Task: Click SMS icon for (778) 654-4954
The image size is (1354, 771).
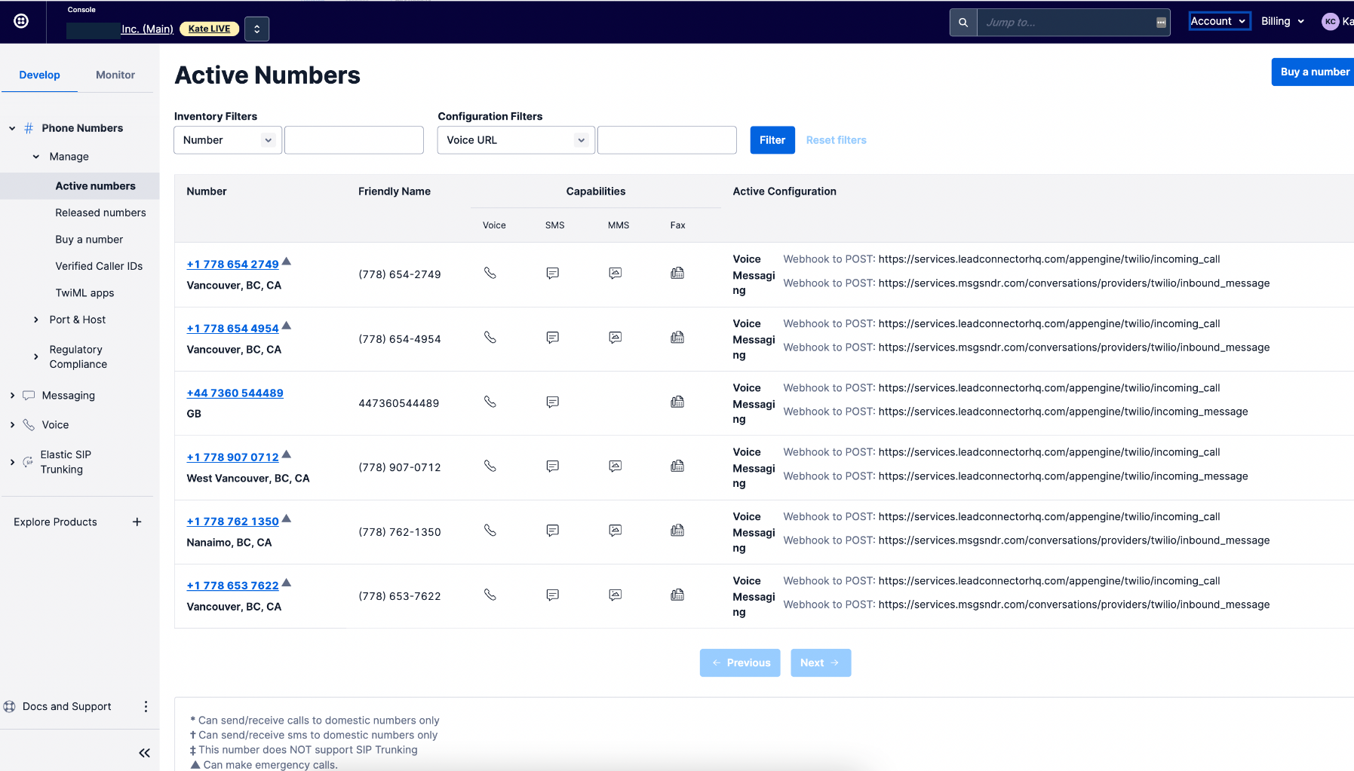Action: pyautogui.click(x=553, y=338)
